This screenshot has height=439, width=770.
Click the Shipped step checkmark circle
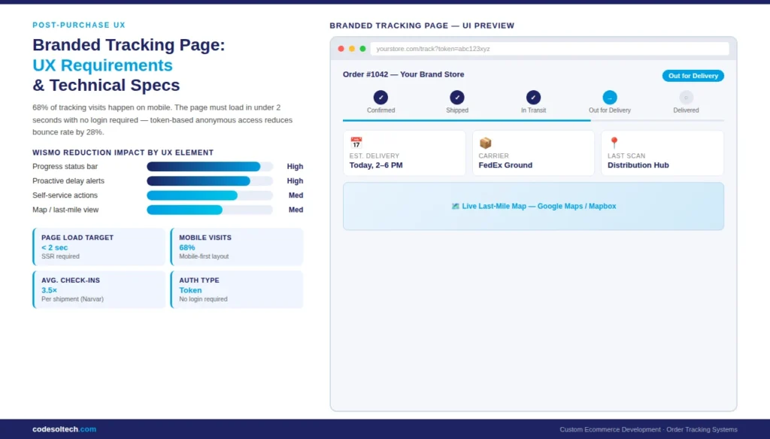pyautogui.click(x=457, y=97)
